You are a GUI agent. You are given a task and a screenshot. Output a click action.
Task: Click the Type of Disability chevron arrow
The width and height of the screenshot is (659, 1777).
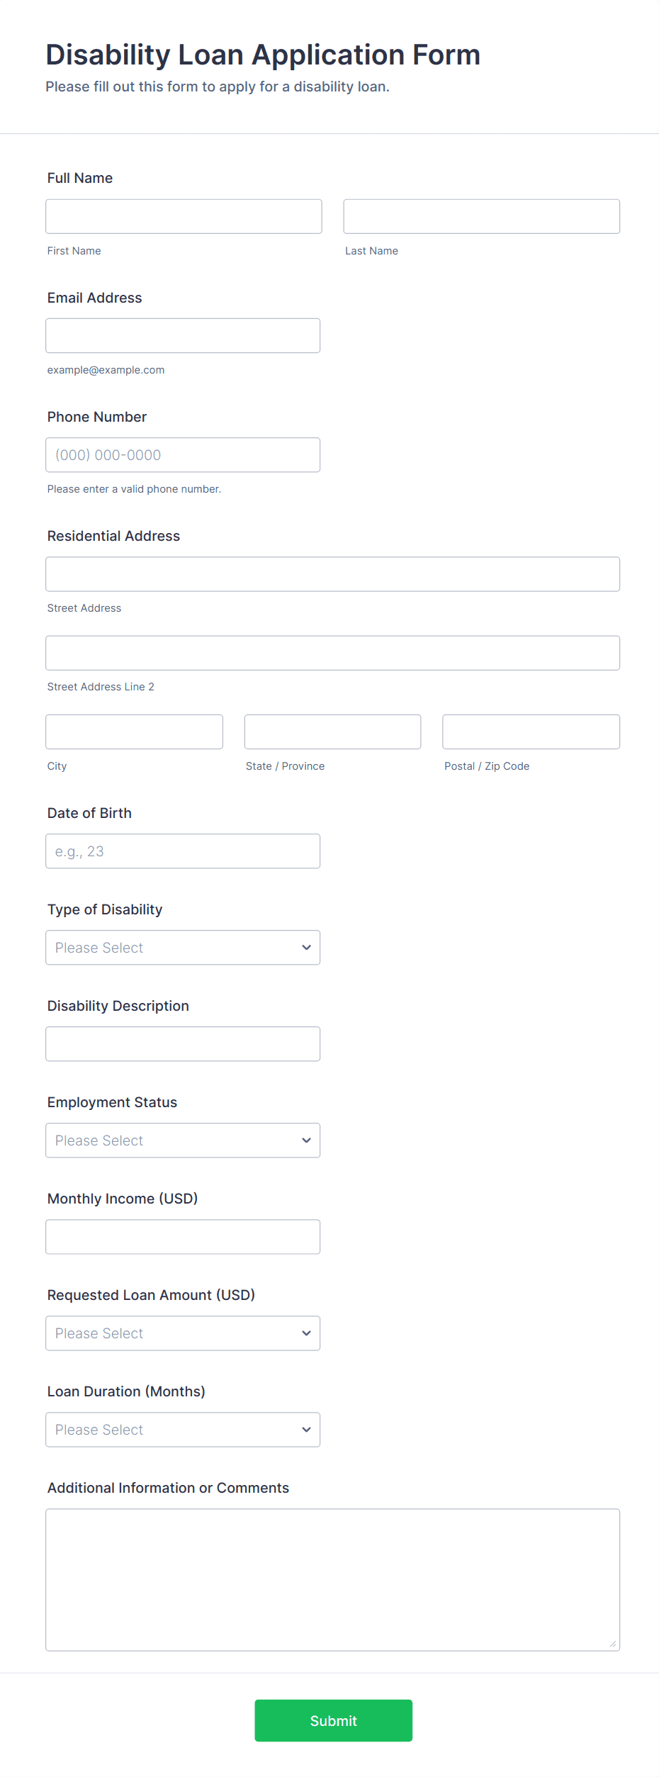pos(306,948)
